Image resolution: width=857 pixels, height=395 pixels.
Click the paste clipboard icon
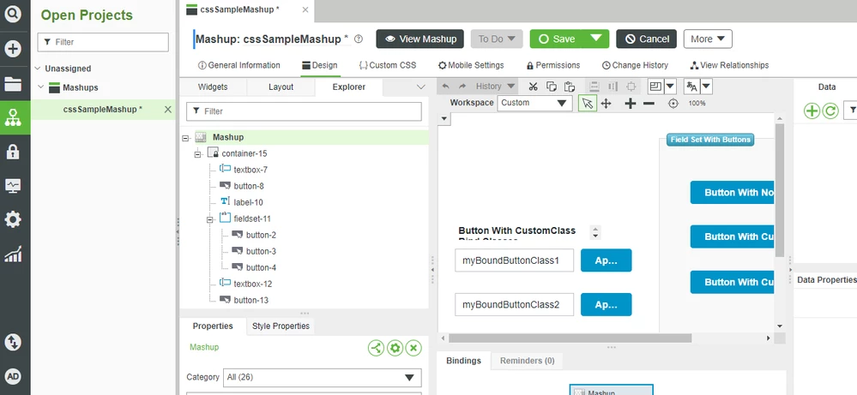[x=570, y=87]
